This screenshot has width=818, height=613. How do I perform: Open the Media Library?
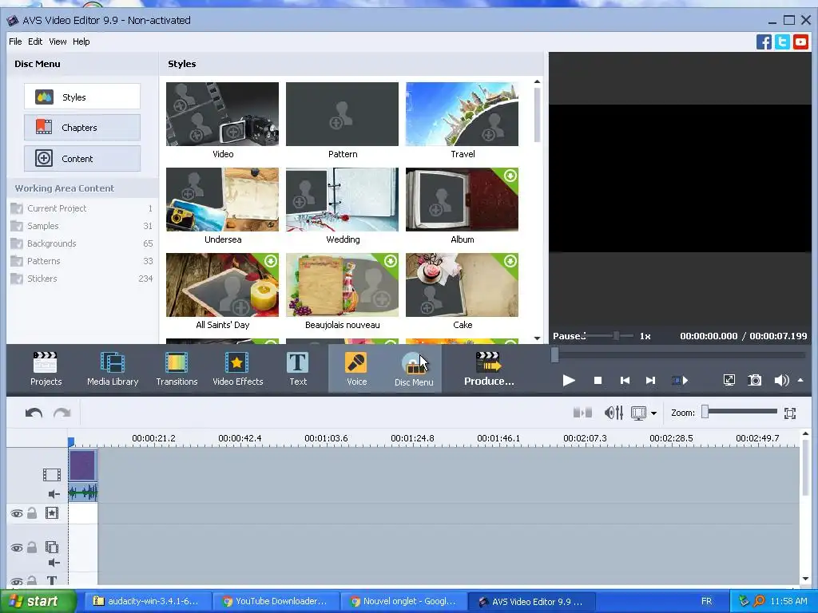click(x=113, y=369)
